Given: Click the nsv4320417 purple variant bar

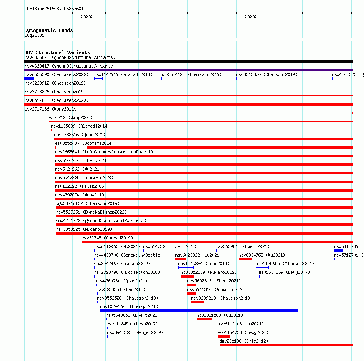Looking at the screenshot, I should 188,70.
